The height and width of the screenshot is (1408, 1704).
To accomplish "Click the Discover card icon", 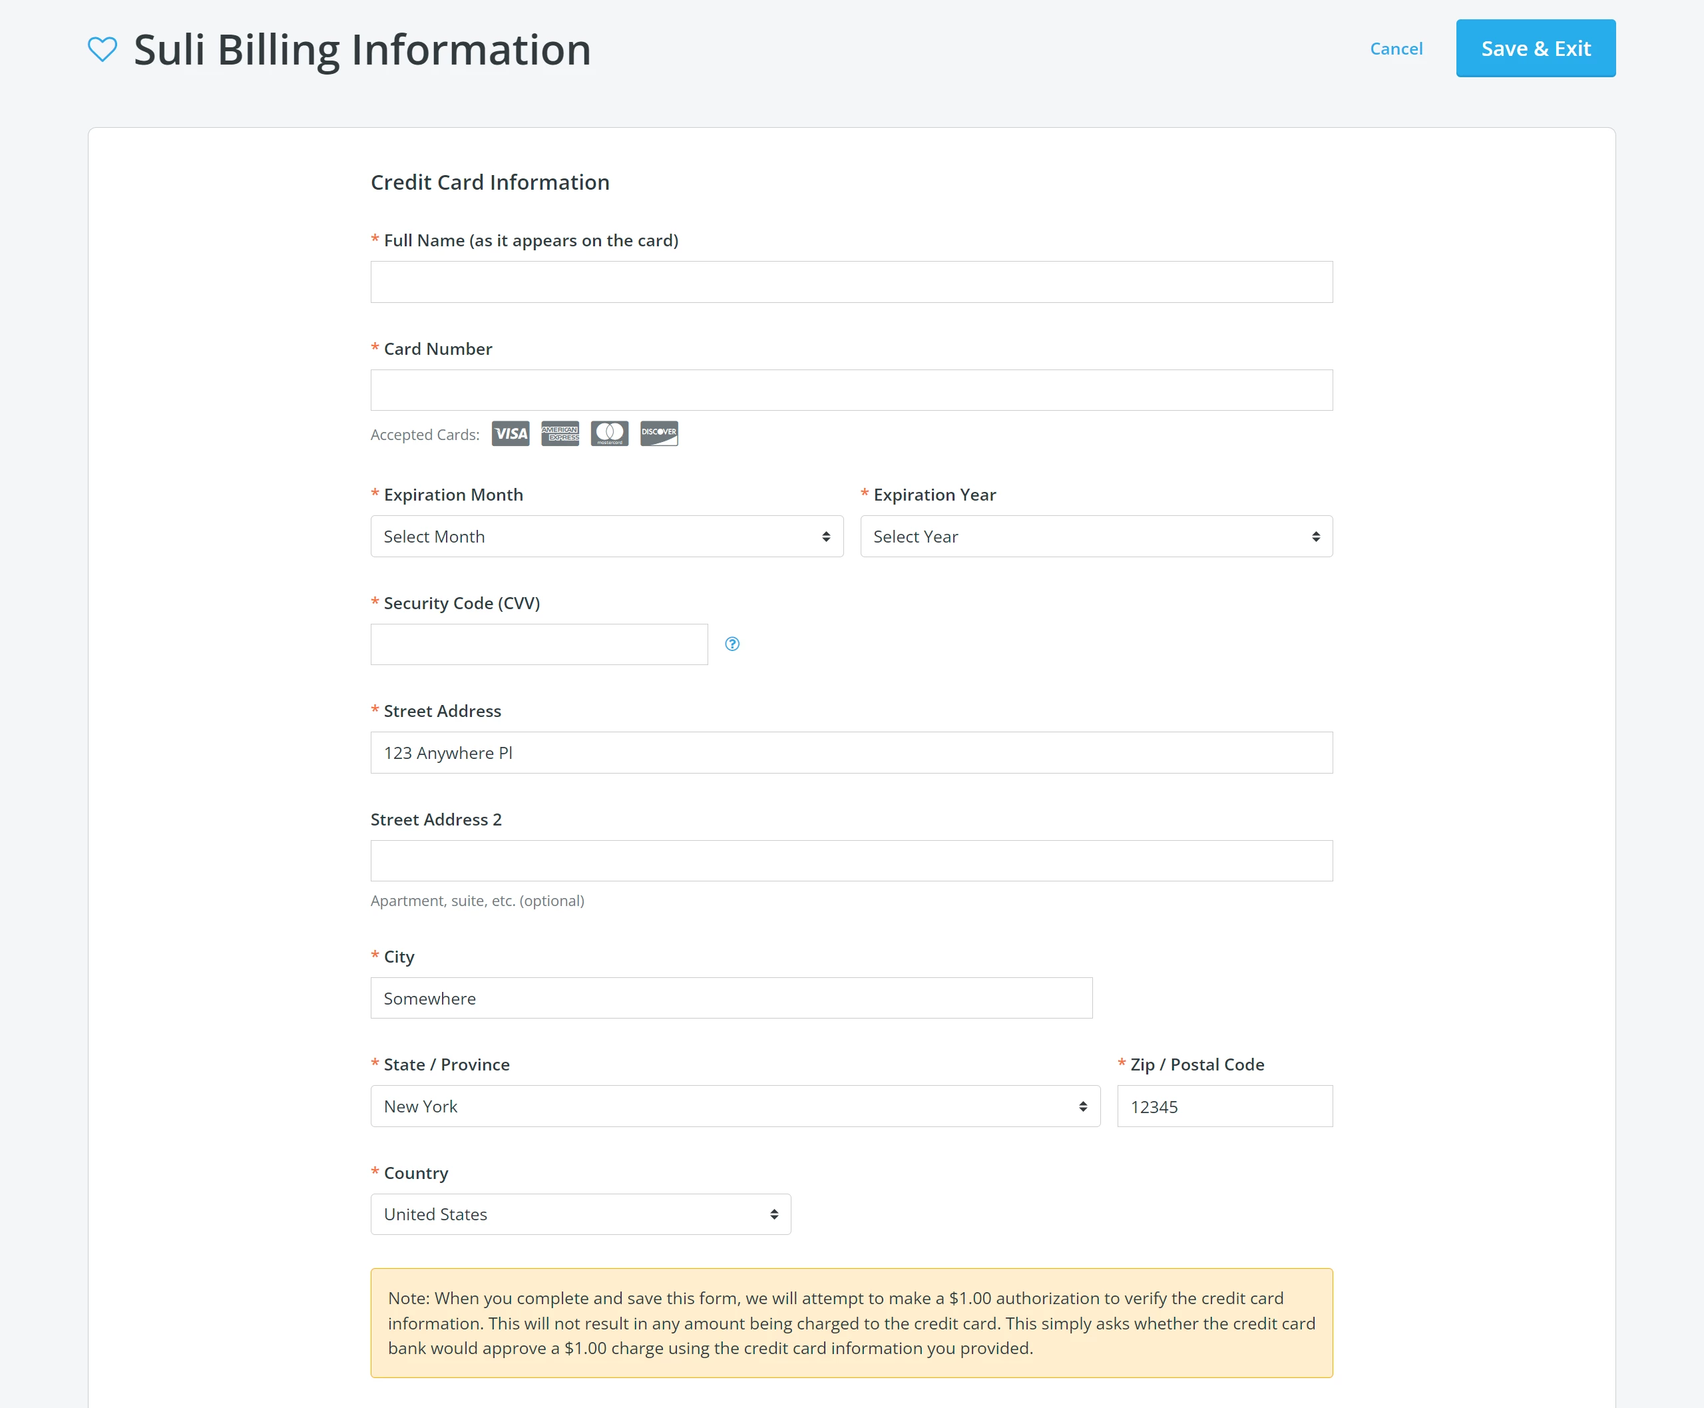I will pos(658,433).
